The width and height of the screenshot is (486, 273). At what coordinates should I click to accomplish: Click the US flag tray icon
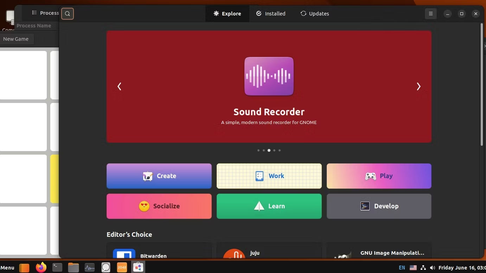click(x=413, y=268)
